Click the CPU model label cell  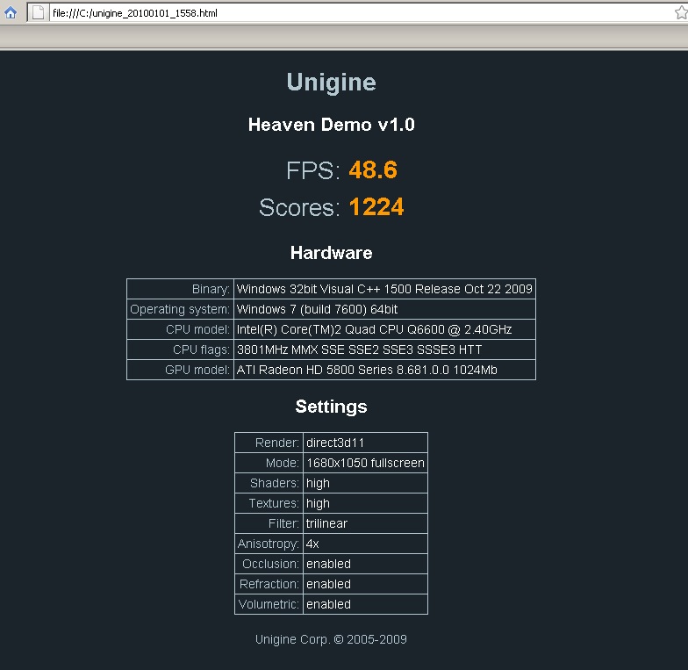click(x=180, y=329)
